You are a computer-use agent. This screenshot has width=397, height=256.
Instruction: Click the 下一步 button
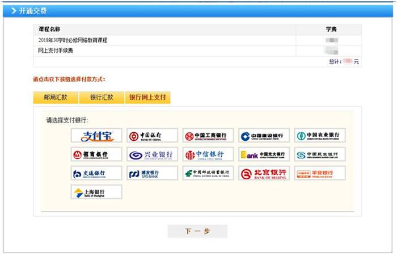click(x=197, y=231)
